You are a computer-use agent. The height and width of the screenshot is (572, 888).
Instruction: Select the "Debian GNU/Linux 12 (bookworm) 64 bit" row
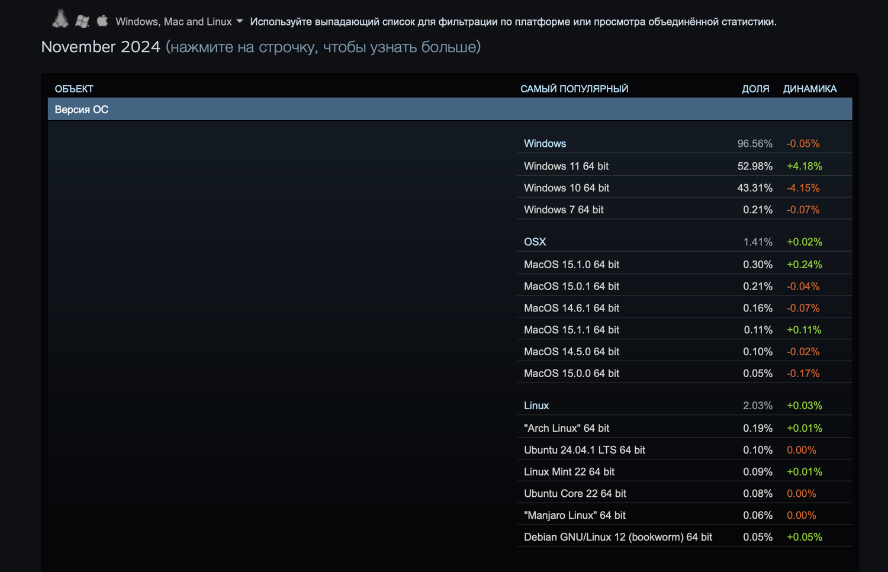685,538
